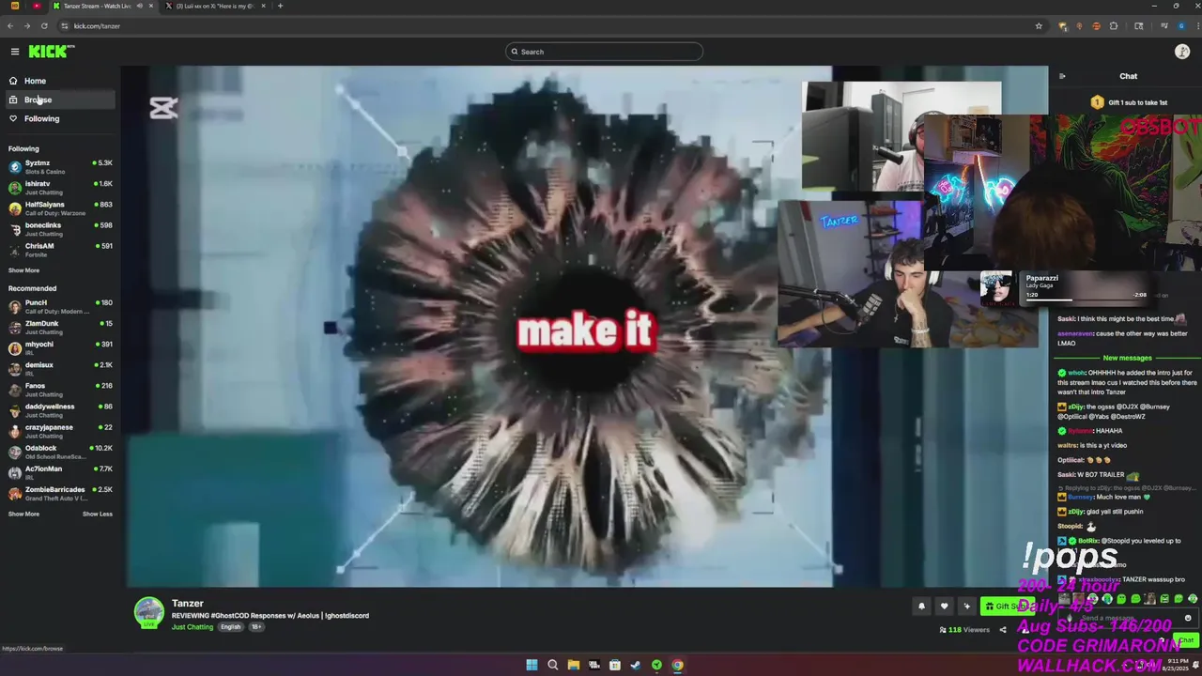Click Tanzer's streamer avatar
The height and width of the screenshot is (676, 1202).
148,612
